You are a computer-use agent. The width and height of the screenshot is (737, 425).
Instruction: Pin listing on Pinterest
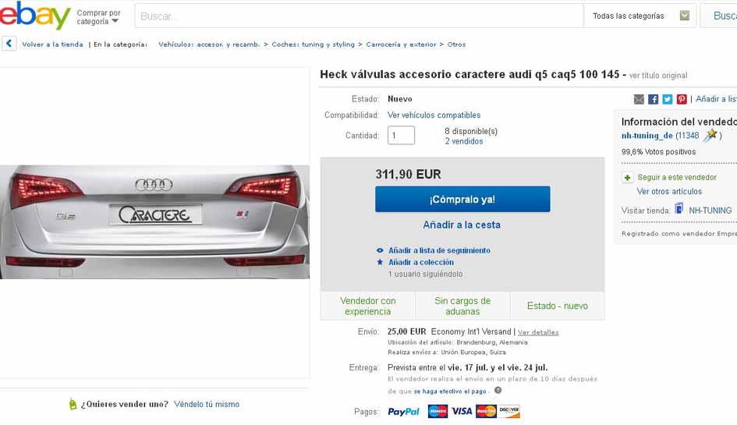pyautogui.click(x=682, y=99)
